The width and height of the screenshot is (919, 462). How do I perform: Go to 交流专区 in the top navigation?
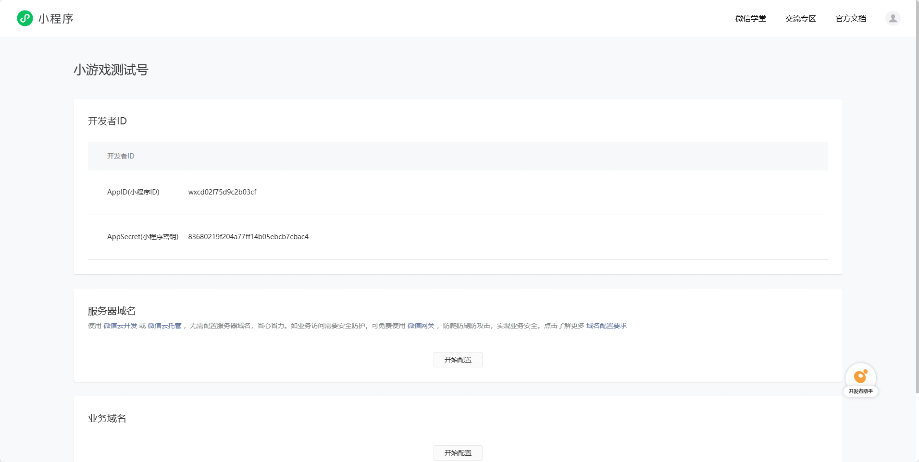[801, 18]
